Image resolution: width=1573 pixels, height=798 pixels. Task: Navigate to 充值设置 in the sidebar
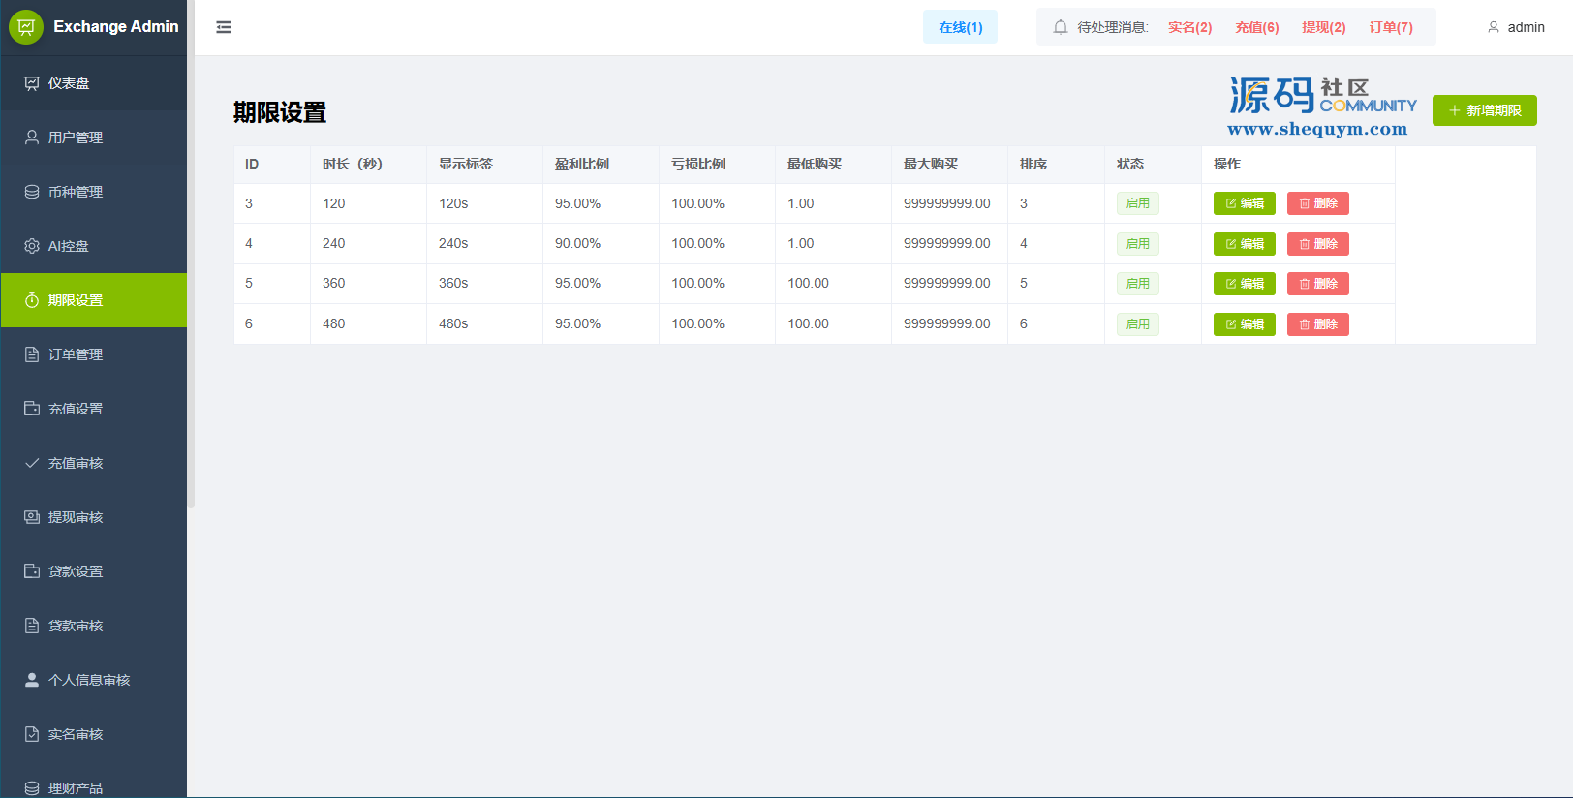[x=94, y=409]
